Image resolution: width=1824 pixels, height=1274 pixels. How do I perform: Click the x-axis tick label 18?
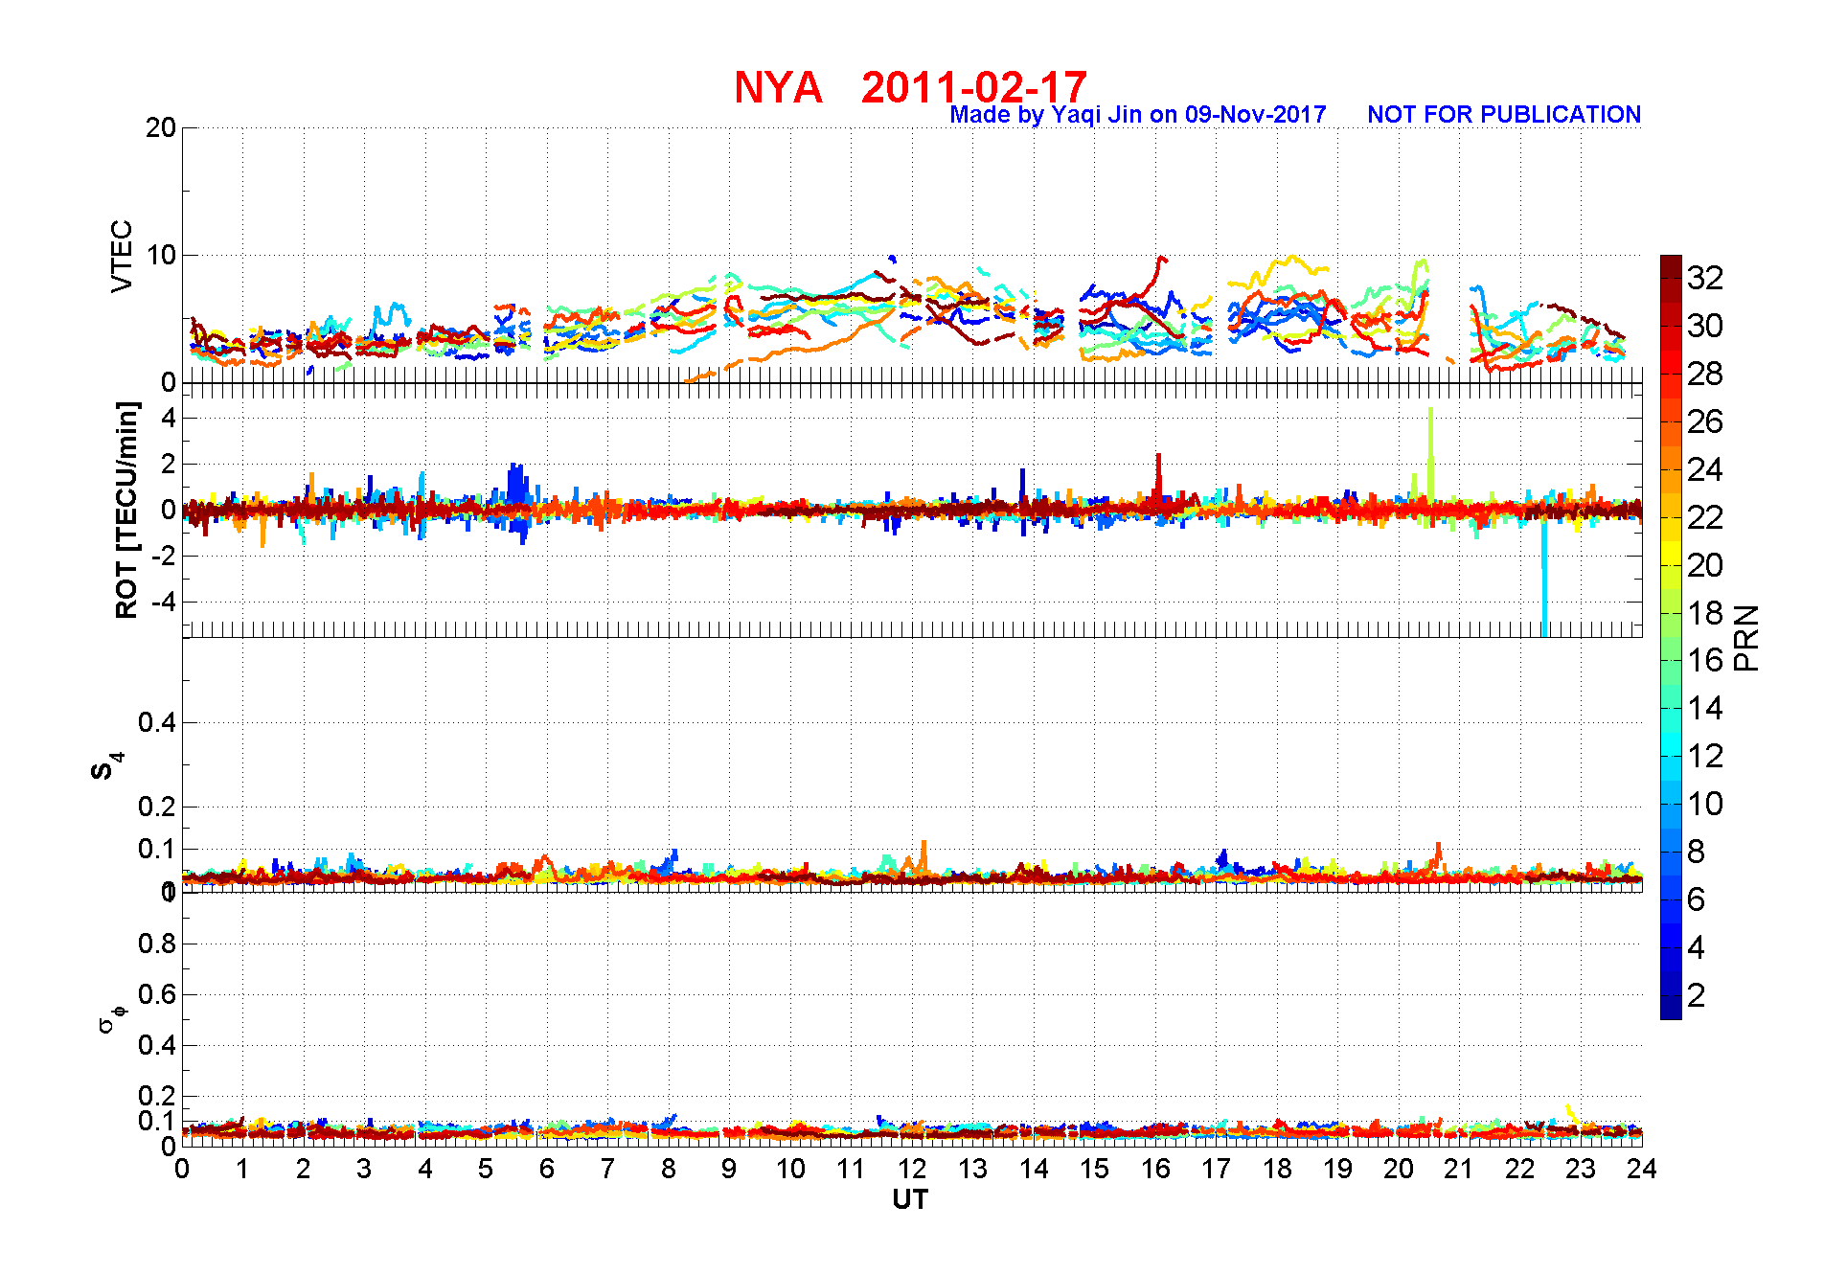point(1277,1169)
